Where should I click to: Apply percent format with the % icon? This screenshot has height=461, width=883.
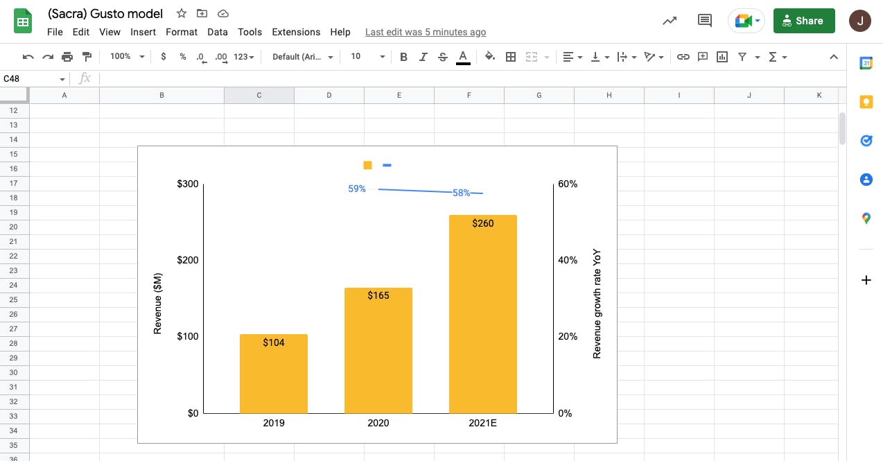[x=183, y=57]
